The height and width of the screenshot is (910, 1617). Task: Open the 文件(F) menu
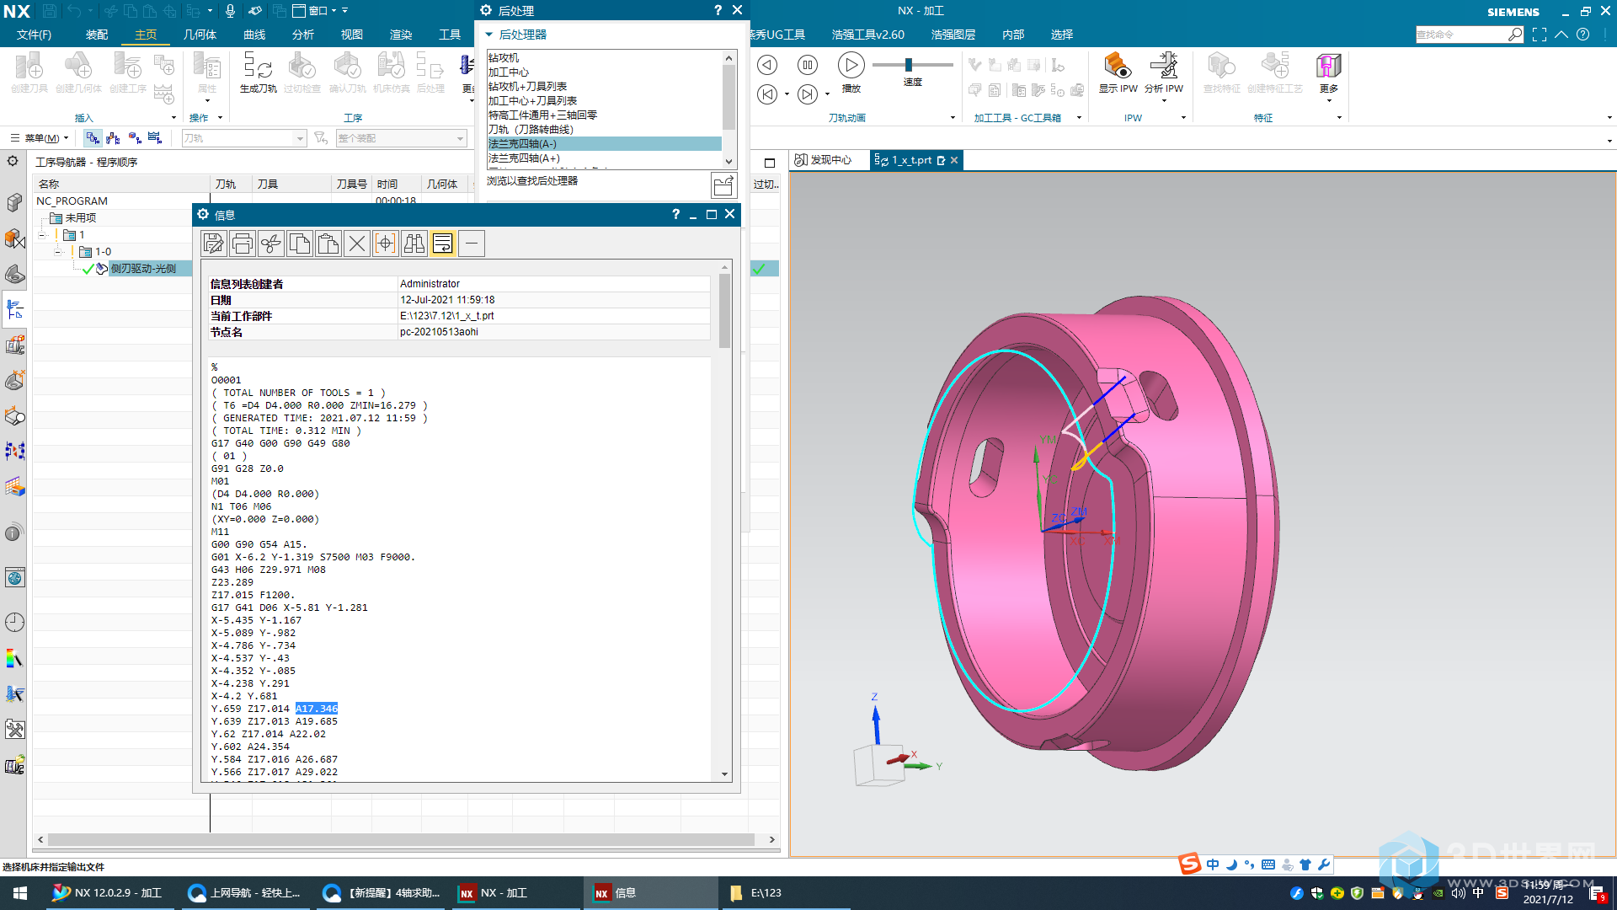(34, 35)
